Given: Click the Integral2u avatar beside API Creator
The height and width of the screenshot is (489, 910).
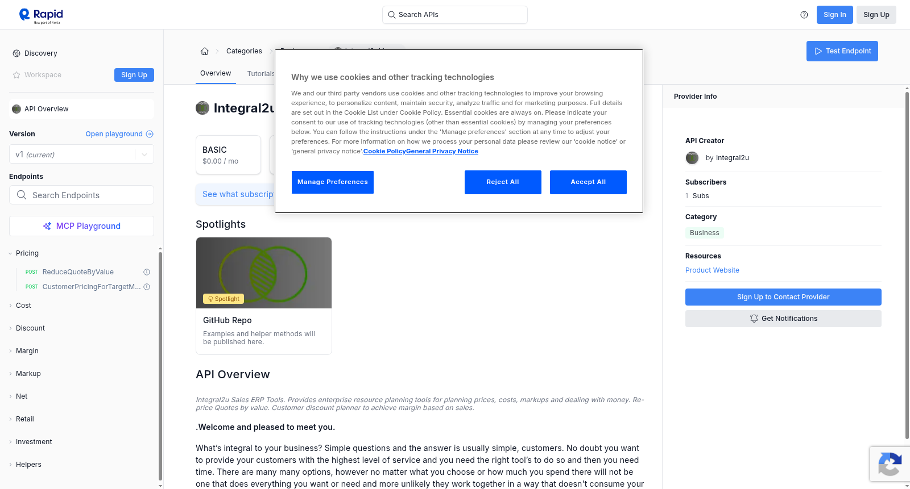Looking at the screenshot, I should (692, 158).
